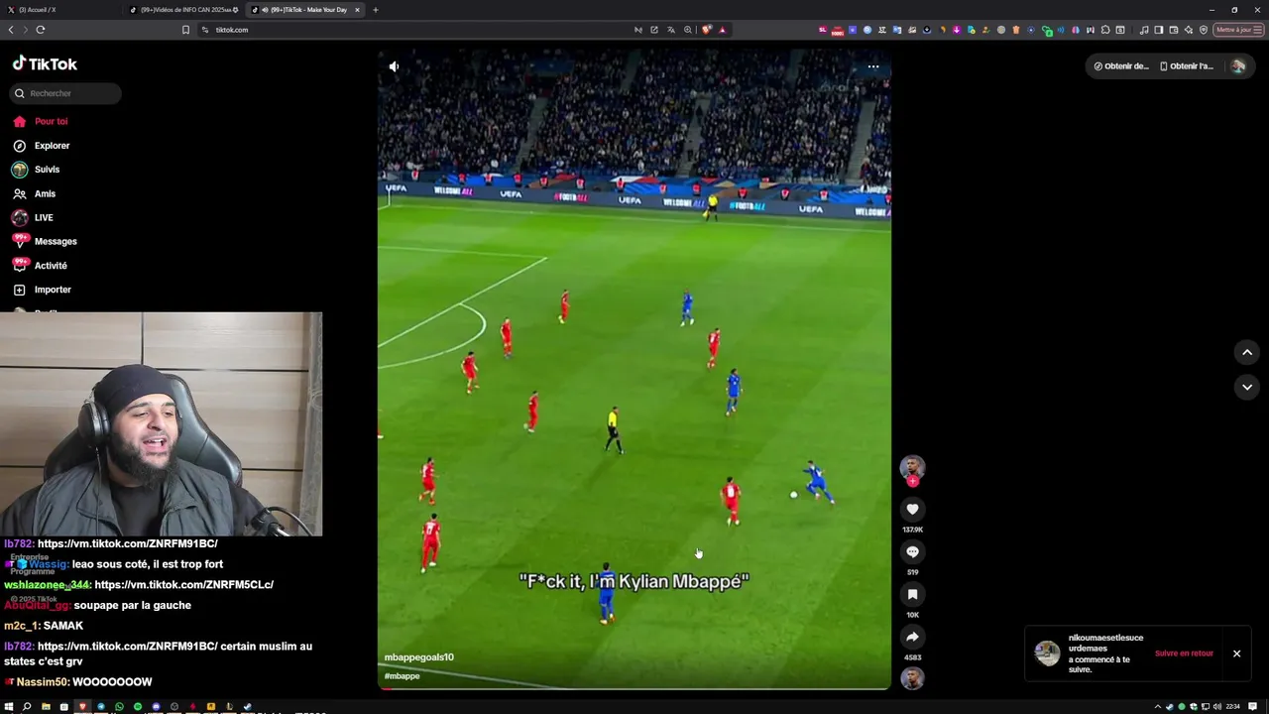Viewport: 1269px width, 714px height.
Task: Open the first vm.tiktok.com link from lb782
Action: pos(127,543)
